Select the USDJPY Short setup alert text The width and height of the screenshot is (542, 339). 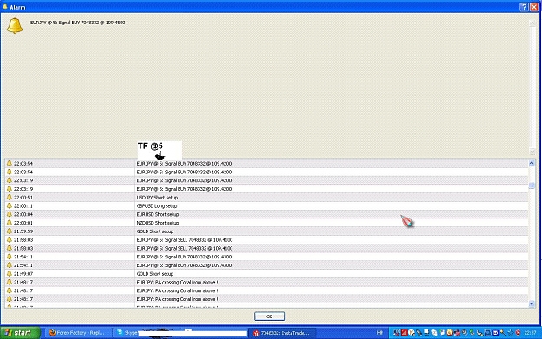pyautogui.click(x=157, y=198)
